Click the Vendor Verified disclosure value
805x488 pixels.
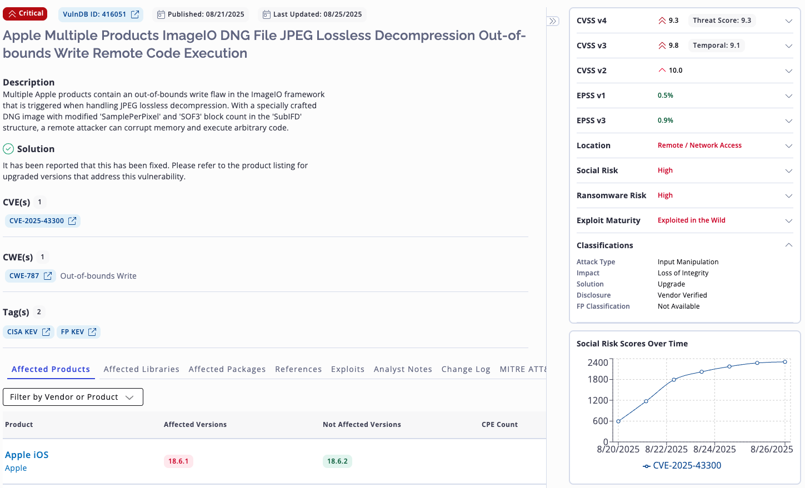[682, 295]
